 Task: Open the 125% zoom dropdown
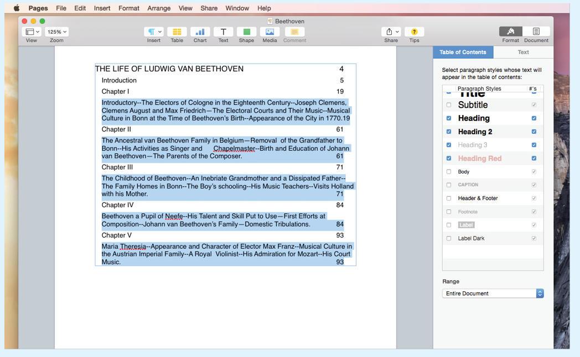coord(56,32)
